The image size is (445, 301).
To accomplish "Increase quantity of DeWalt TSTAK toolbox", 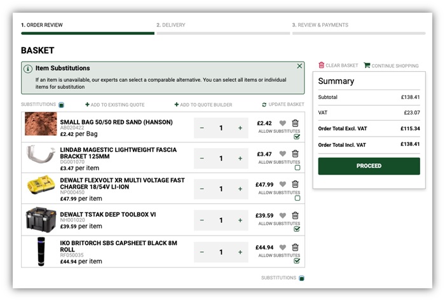I will pos(240,220).
